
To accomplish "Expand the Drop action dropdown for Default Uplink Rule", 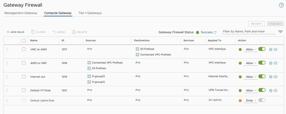I will pyautogui.click(x=251, y=100).
